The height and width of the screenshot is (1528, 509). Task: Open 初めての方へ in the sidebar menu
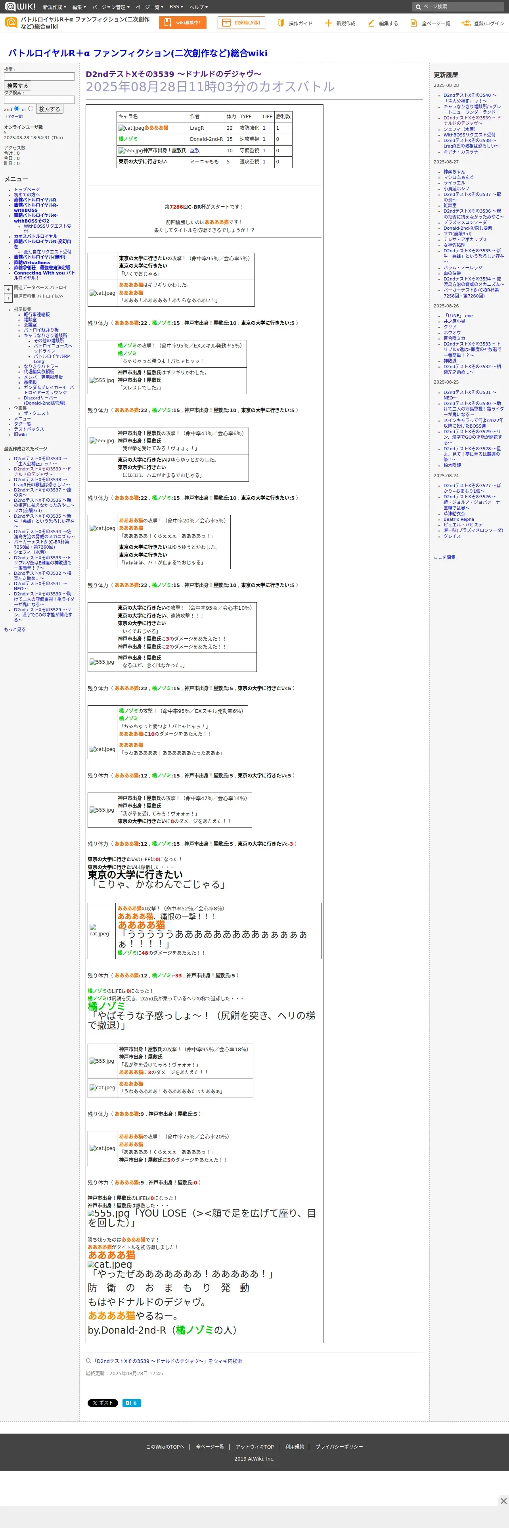(27, 194)
